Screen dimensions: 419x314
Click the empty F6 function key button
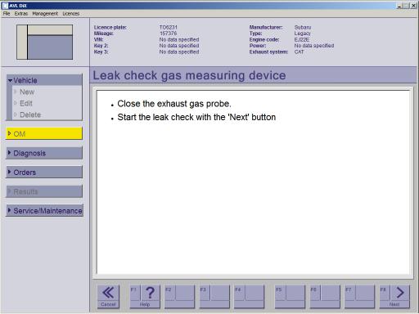325,297
